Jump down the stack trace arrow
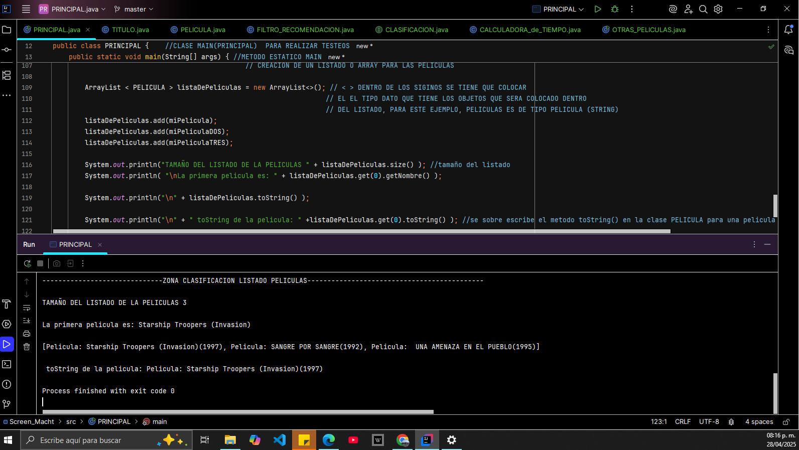This screenshot has width=799, height=450. pos(27,294)
